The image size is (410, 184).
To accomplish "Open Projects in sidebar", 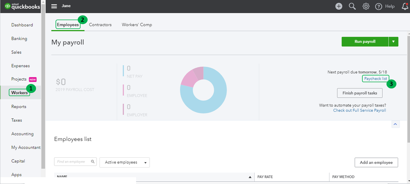I will (x=19, y=79).
